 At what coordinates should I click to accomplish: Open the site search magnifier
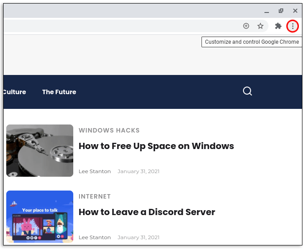tap(247, 91)
